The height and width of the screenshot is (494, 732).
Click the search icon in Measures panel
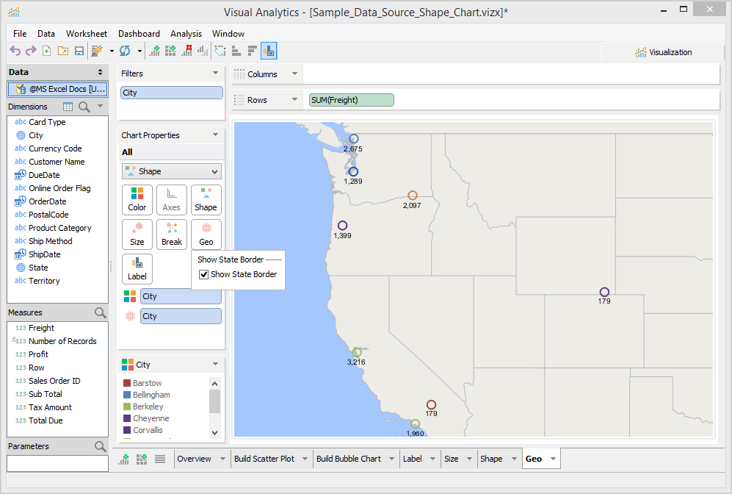[x=101, y=313]
